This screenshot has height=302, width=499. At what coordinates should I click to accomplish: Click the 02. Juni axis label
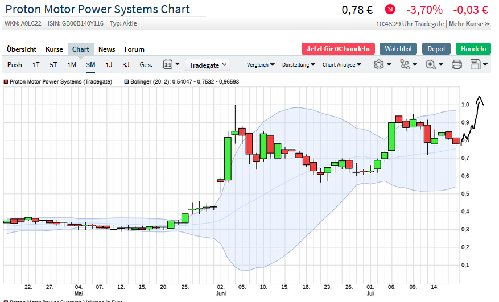click(221, 290)
